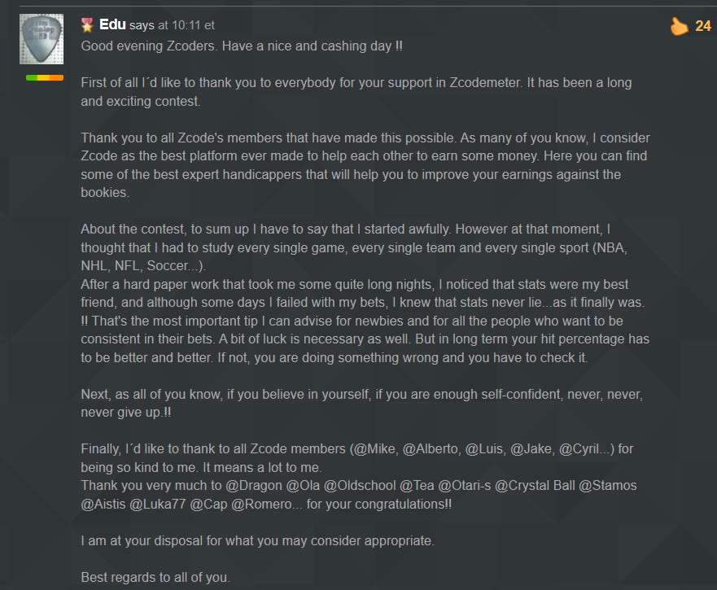Click the @Dragon mention
717x590 pixels.
(x=254, y=485)
